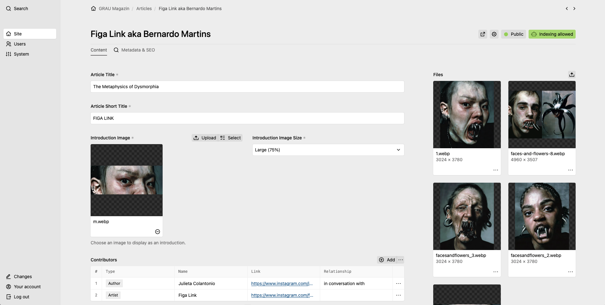Go to previous page arrow
This screenshot has height=305, width=605.
pyautogui.click(x=567, y=9)
